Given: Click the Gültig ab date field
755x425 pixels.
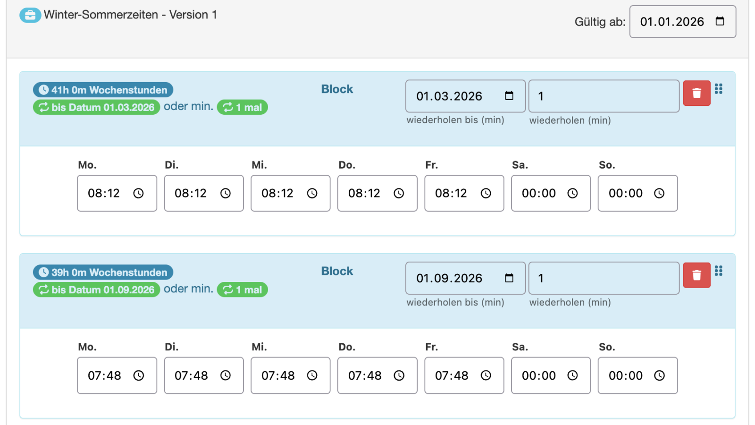Looking at the screenshot, I should tap(683, 22).
